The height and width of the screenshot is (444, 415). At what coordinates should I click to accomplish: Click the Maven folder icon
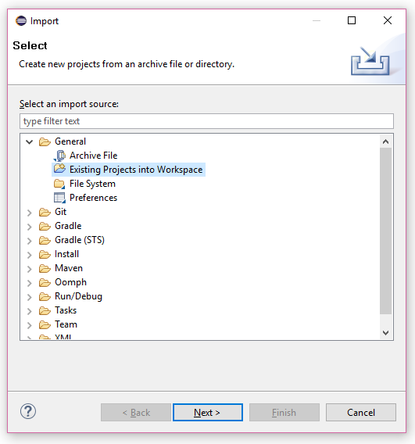click(x=45, y=268)
